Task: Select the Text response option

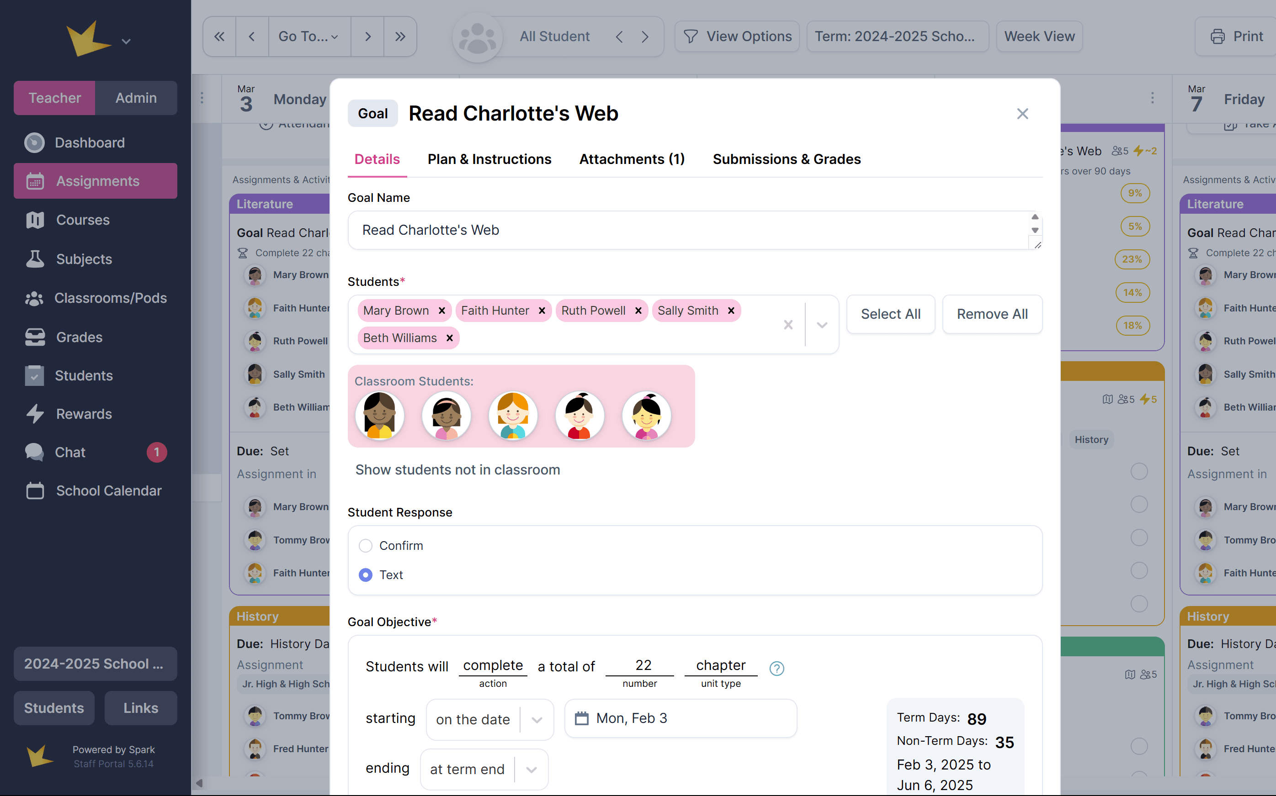Action: tap(365, 575)
